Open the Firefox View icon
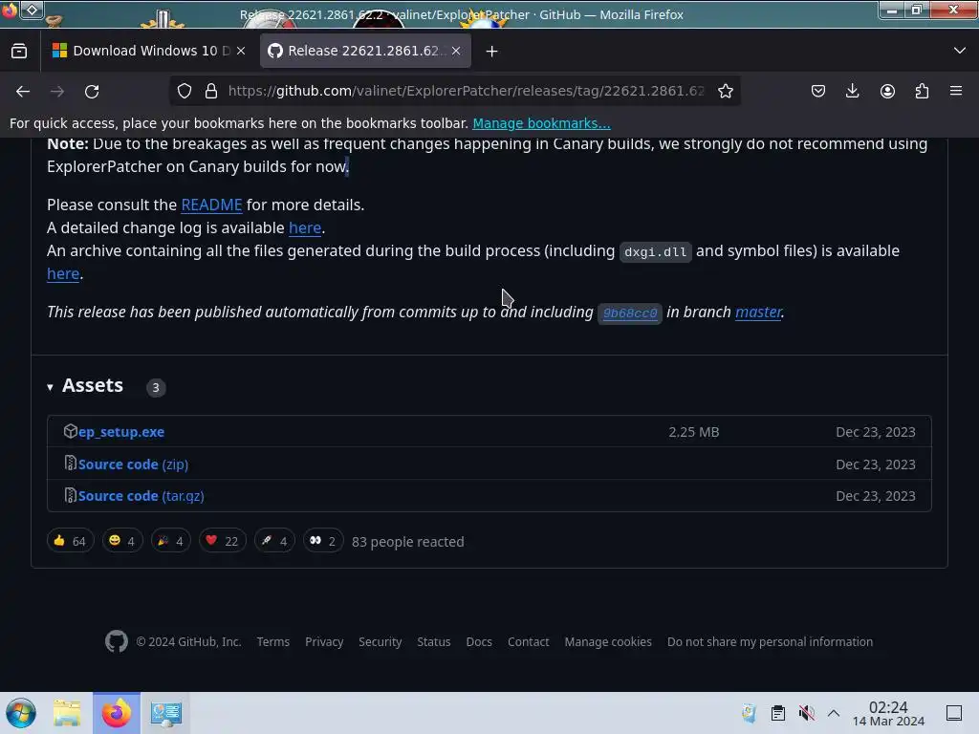The height and width of the screenshot is (734, 979). click(x=19, y=51)
